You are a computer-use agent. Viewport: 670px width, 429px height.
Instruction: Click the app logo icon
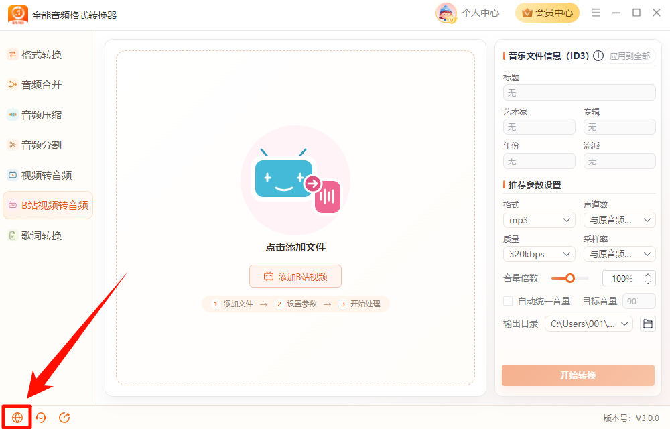point(18,15)
